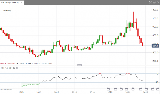Open the calendar event icon above 2021 label
160x94 pixels.
point(126,89)
